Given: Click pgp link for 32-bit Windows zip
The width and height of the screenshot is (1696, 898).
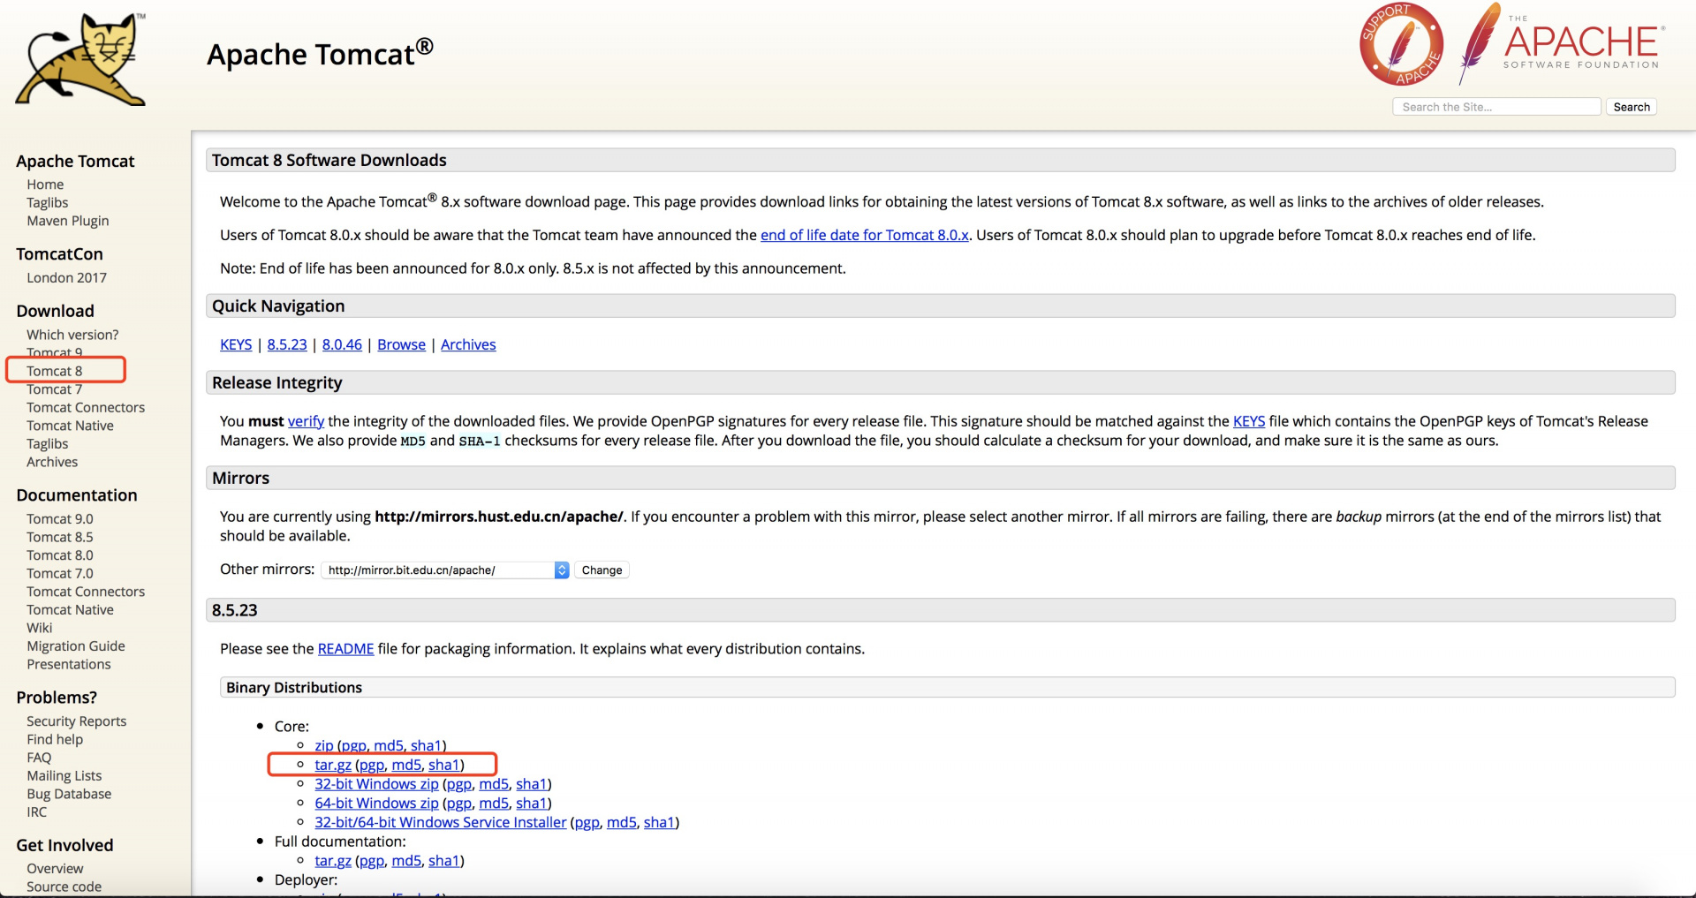Looking at the screenshot, I should (x=459, y=784).
